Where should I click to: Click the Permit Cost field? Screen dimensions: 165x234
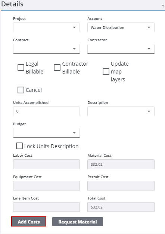[121, 186]
